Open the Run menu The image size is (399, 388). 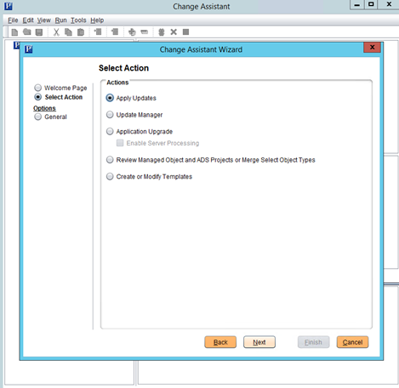click(60, 20)
